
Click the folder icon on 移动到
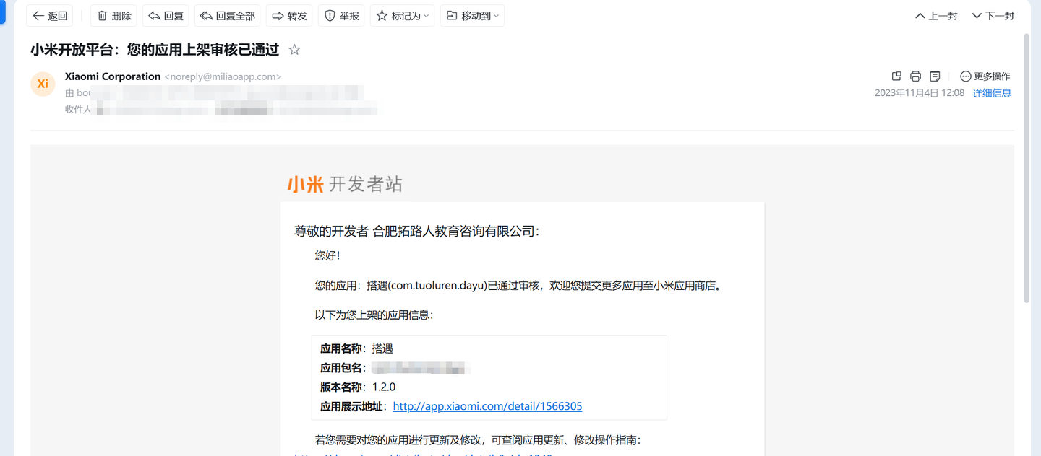[453, 16]
